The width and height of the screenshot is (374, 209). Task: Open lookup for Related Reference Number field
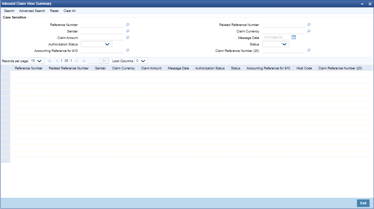point(309,25)
